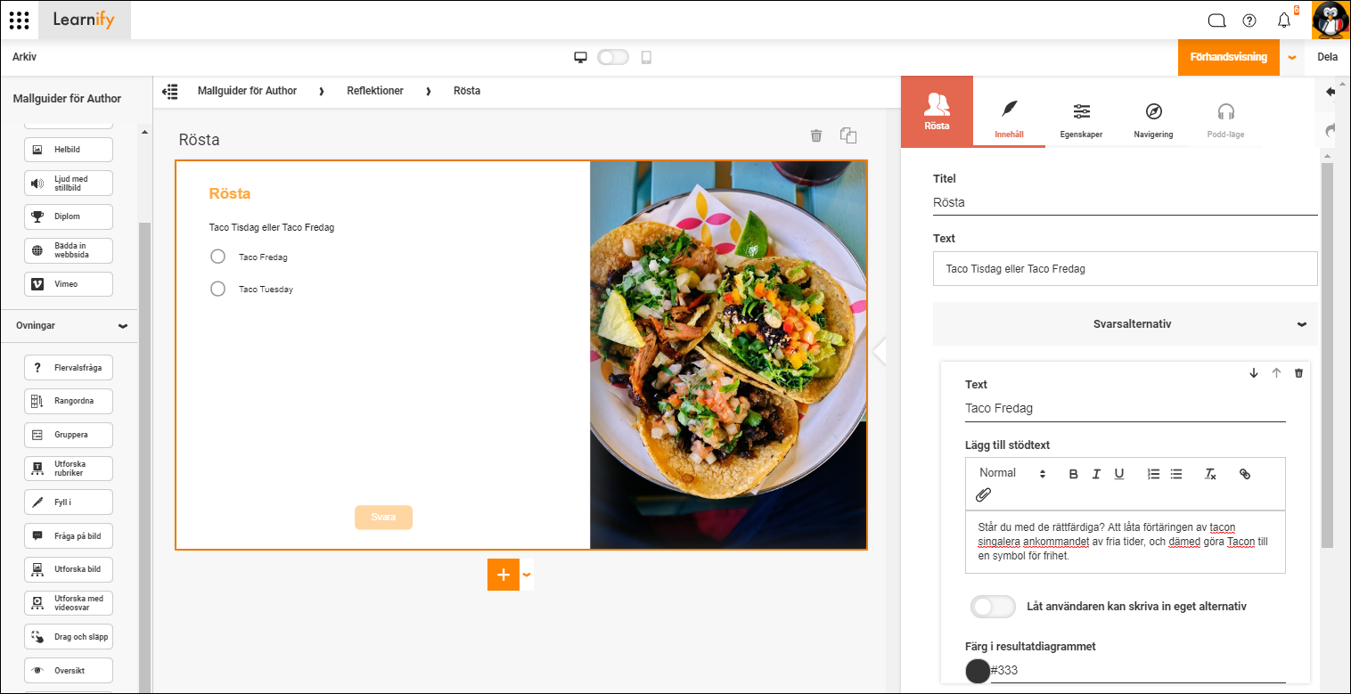
Task: Open notifications bell
Action: click(1284, 20)
